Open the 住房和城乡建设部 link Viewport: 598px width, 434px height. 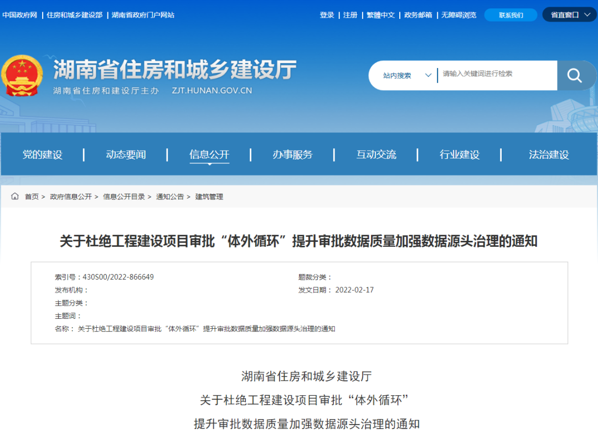pyautogui.click(x=74, y=15)
